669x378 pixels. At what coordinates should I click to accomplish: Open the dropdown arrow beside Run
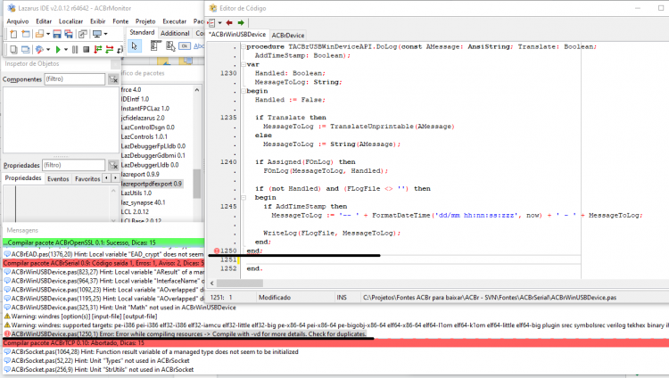pyautogui.click(x=66, y=50)
